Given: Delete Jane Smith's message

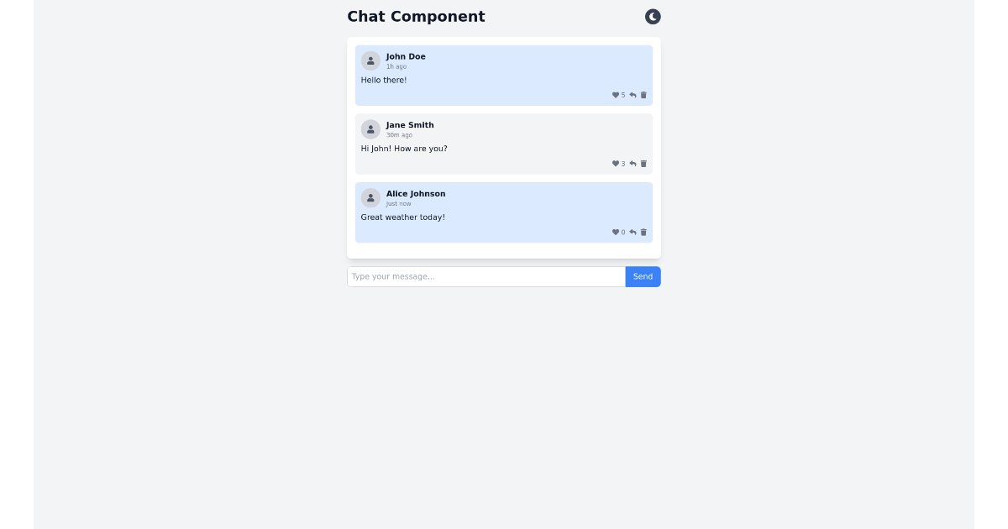Looking at the screenshot, I should tap(643, 164).
